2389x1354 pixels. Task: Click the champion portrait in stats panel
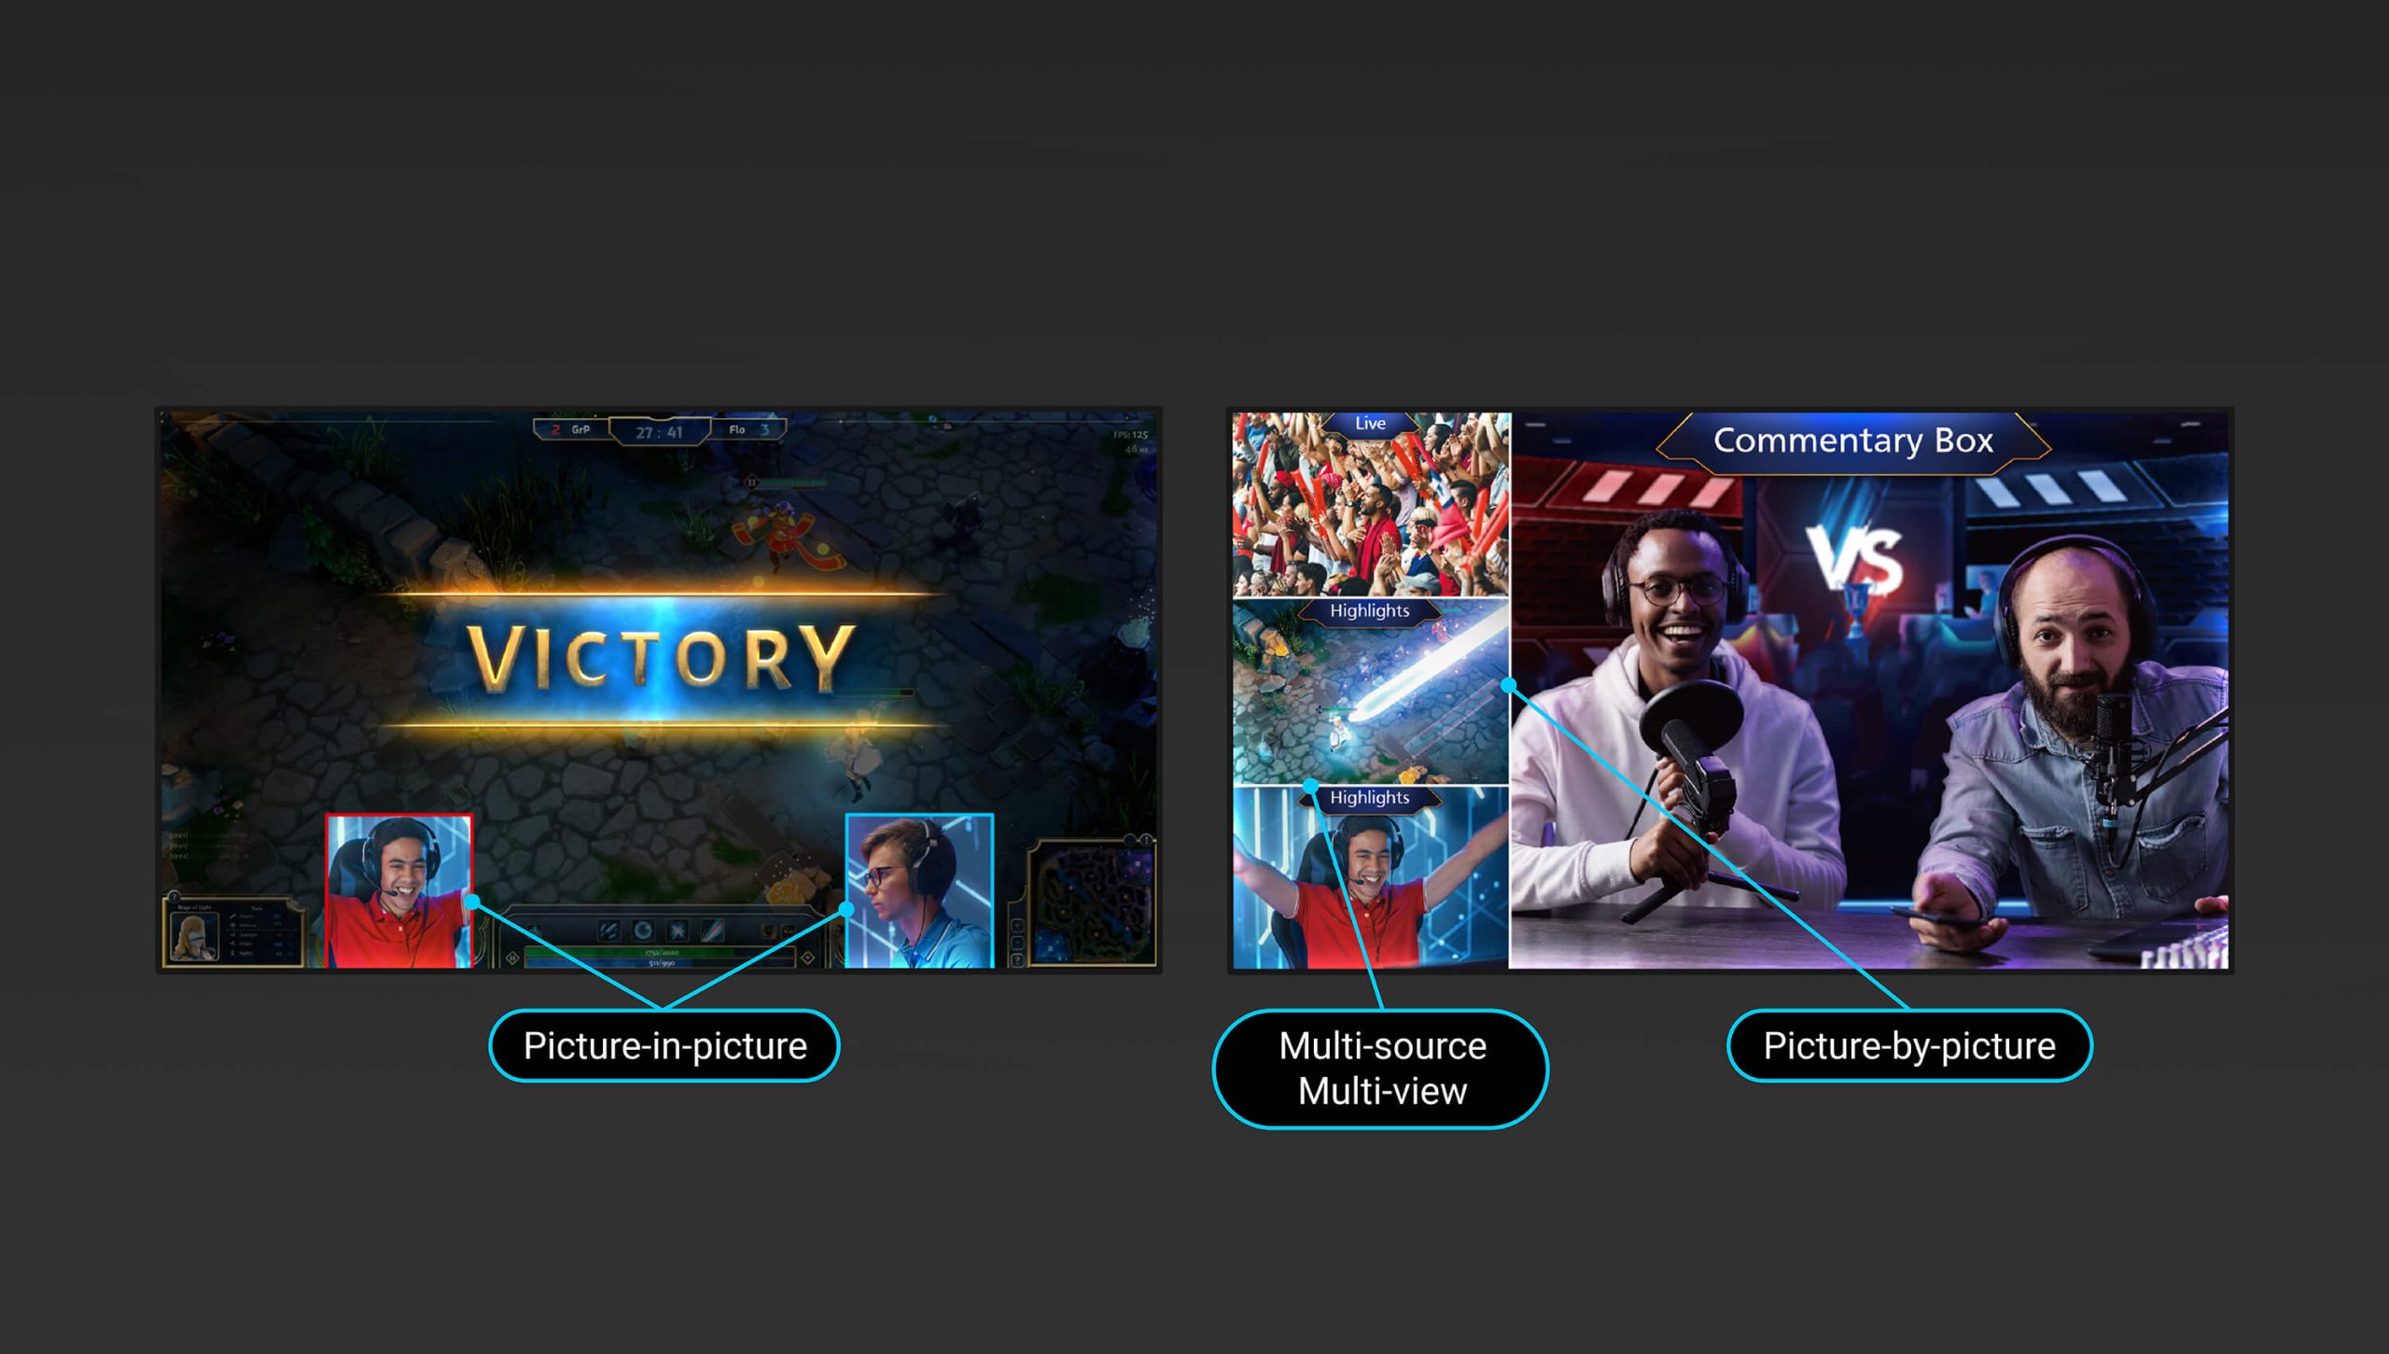pos(194,936)
